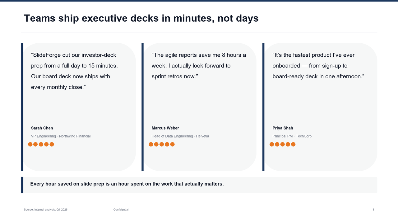Click the Source: Internal analysis footer note
The height and width of the screenshot is (223, 398).
(x=46, y=210)
